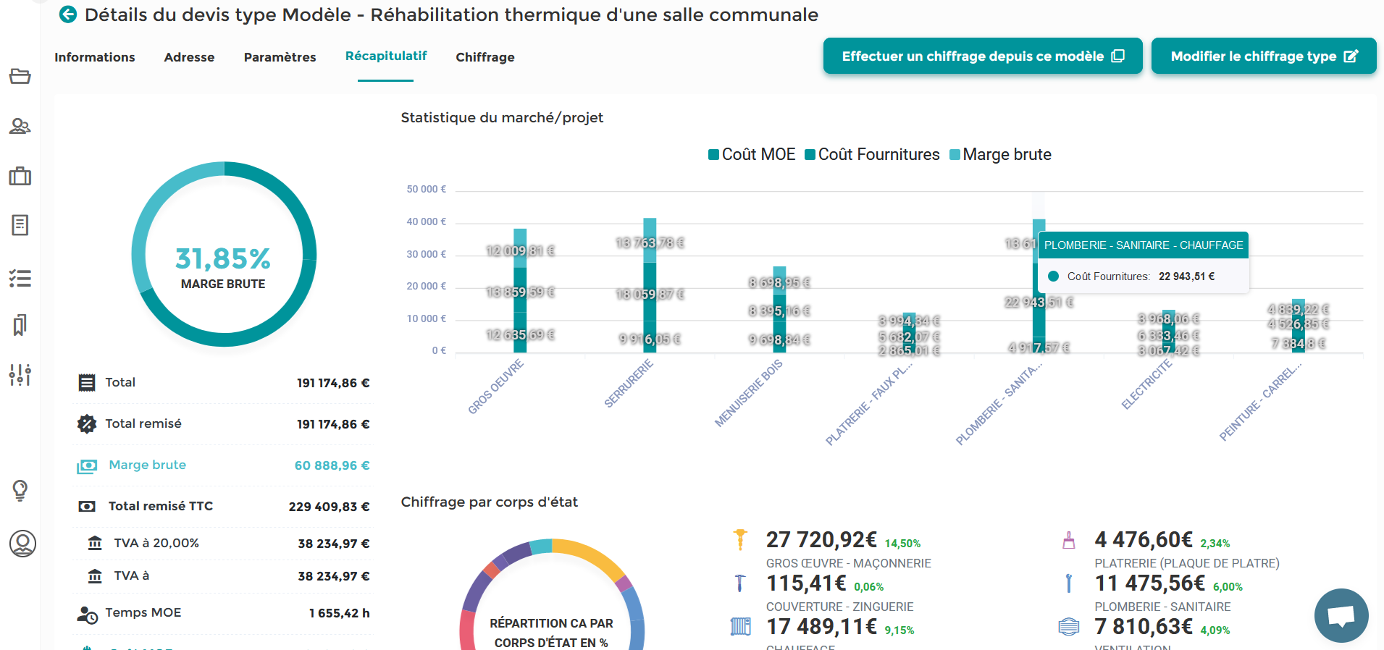The height and width of the screenshot is (650, 1384).
Task: Switch to the Informations tab
Action: coord(95,57)
